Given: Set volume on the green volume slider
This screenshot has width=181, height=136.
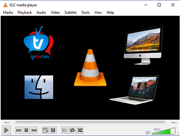Looking at the screenshot, I should tap(164, 131).
